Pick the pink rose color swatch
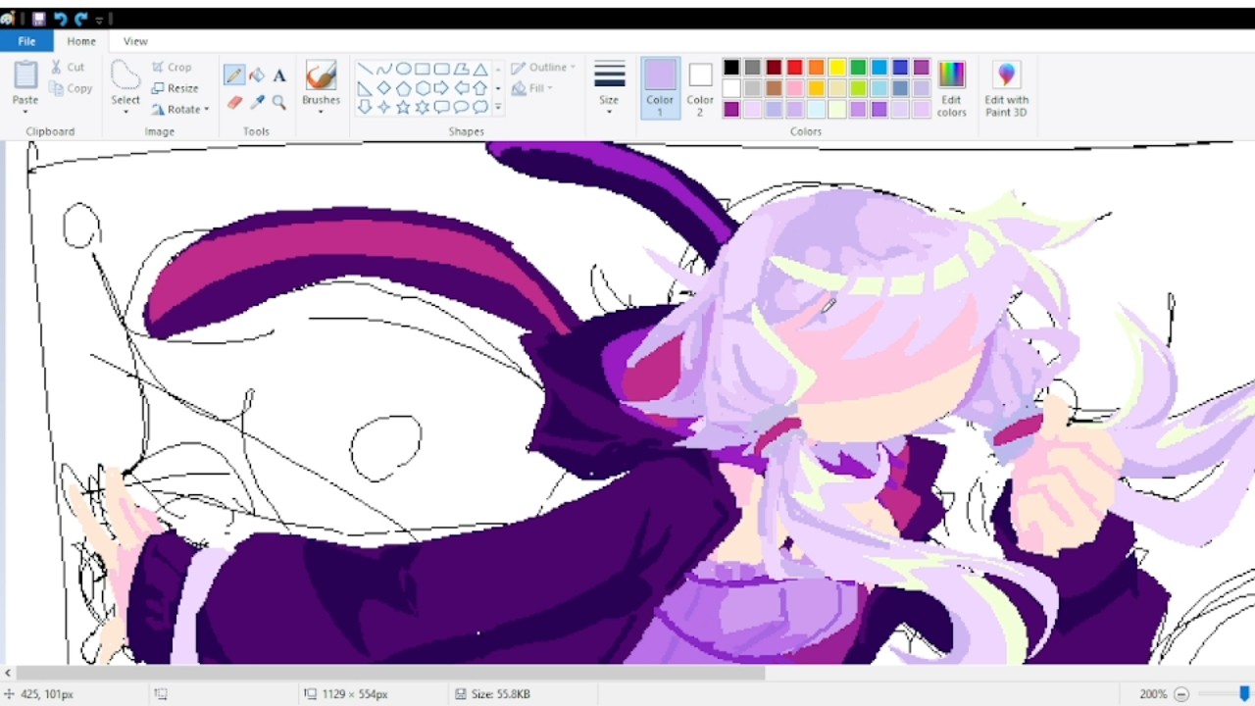Image resolution: width=1255 pixels, height=706 pixels. pos(795,88)
